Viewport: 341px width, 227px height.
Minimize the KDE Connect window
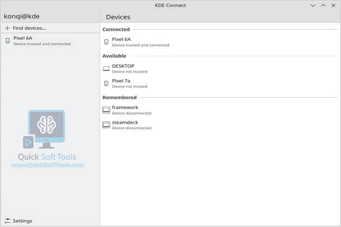pyautogui.click(x=313, y=5)
